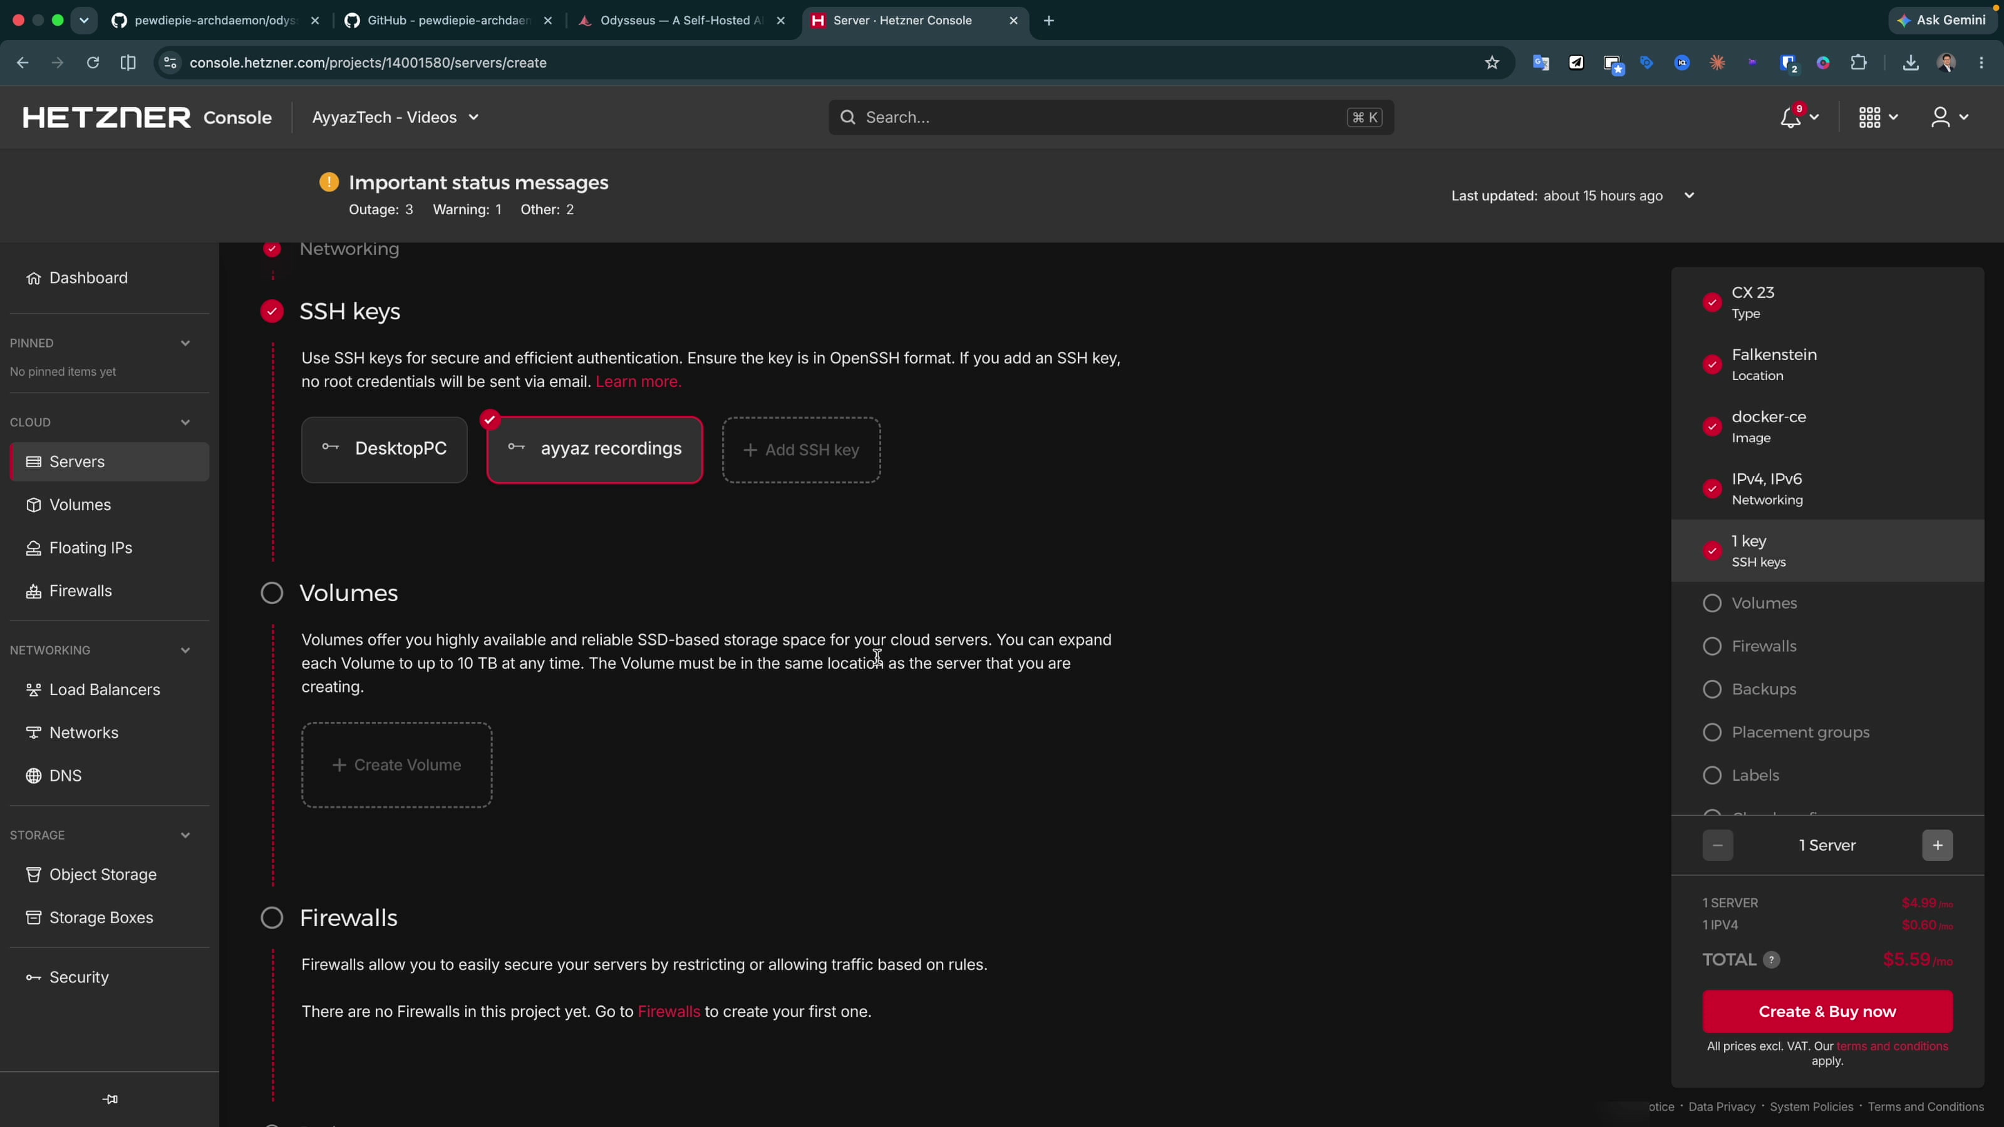Viewport: 2004px width, 1127px height.
Task: Decrease the server count
Action: [x=1718, y=845]
